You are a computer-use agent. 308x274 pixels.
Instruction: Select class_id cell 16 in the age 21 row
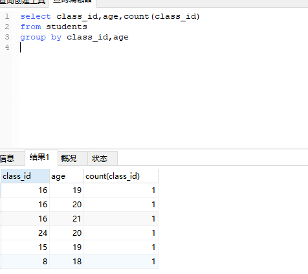pos(25,219)
